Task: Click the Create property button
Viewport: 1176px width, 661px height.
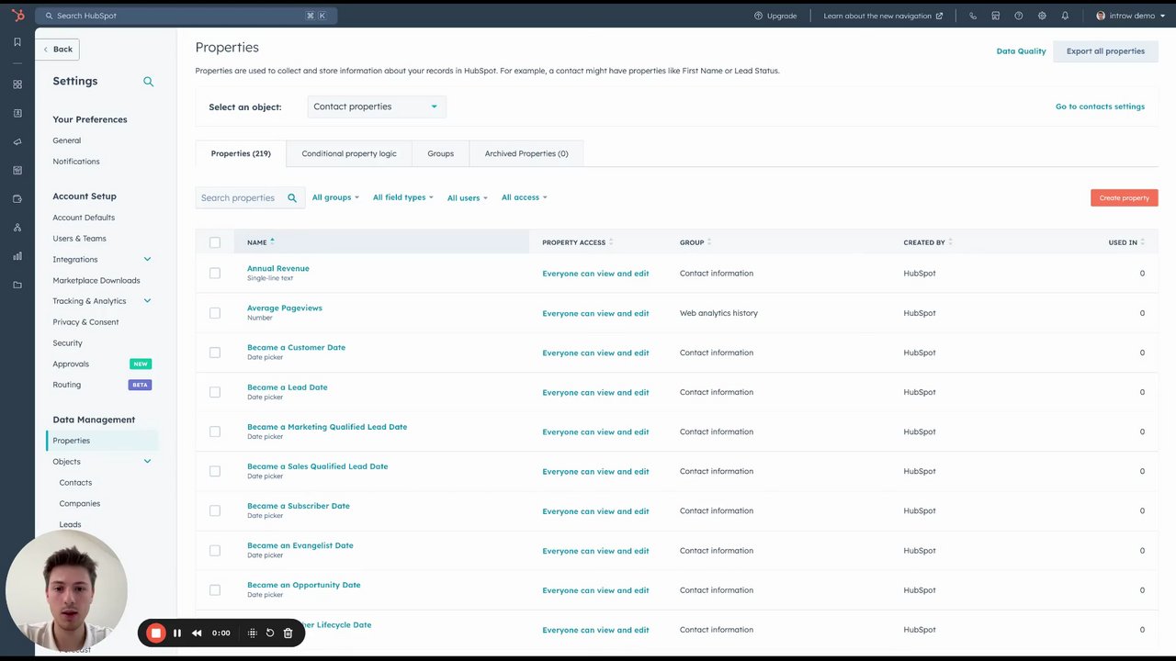Action: [1125, 198]
